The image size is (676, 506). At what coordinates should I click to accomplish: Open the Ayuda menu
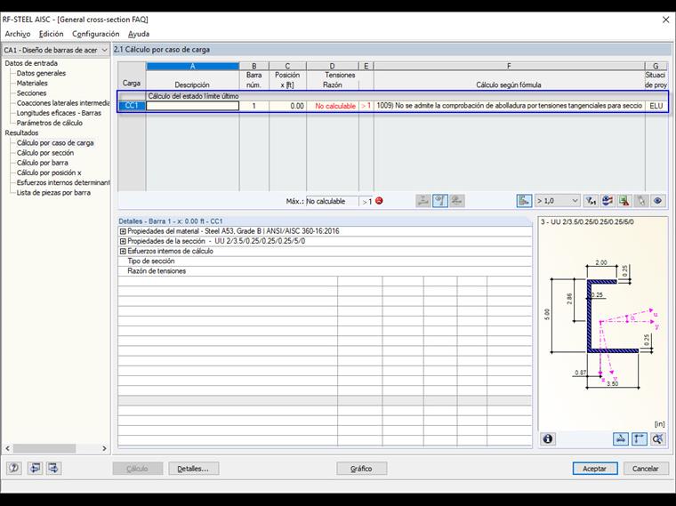(139, 34)
